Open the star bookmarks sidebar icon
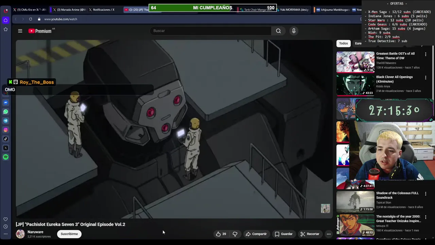The width and height of the screenshot is (435, 245). pyautogui.click(x=5, y=29)
